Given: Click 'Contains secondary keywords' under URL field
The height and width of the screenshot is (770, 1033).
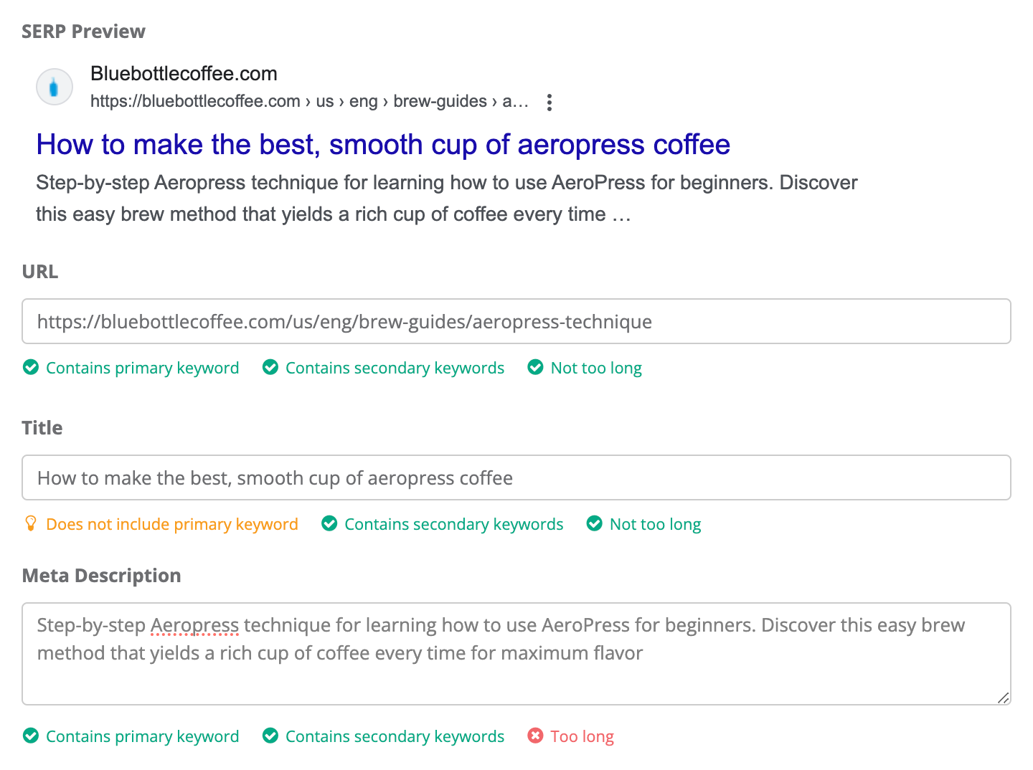Looking at the screenshot, I should point(395,368).
